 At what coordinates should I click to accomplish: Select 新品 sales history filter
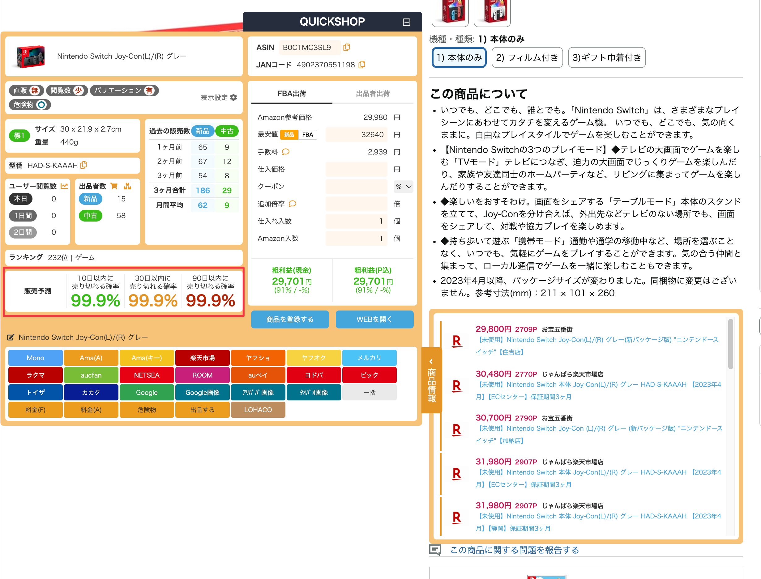[203, 131]
